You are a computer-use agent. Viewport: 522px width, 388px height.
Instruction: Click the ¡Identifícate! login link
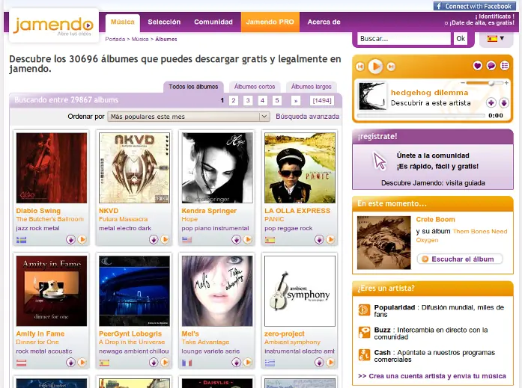(x=494, y=16)
